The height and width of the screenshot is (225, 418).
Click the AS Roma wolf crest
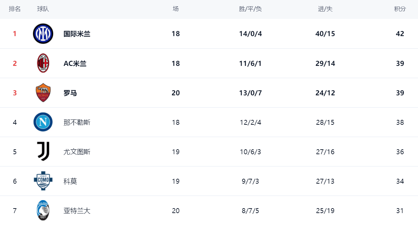click(x=43, y=93)
